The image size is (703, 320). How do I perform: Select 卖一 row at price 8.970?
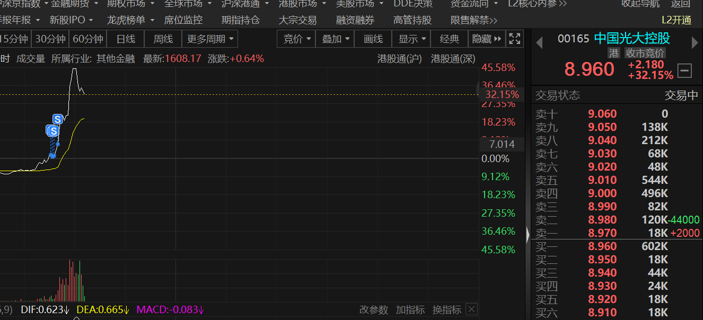[617, 233]
